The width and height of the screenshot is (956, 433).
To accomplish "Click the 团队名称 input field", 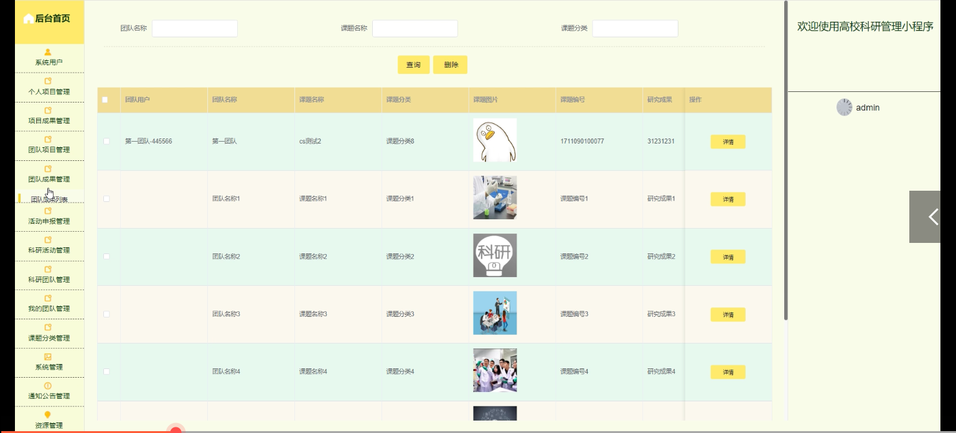I will point(194,28).
